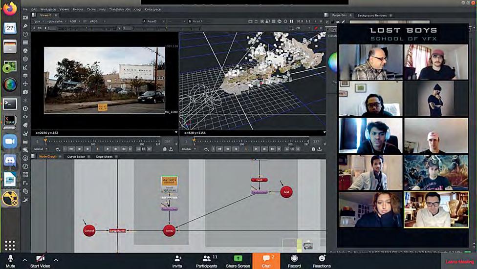Open the Transform nodes menu (four-arrow icon)
The height and width of the screenshot is (269, 477).
point(25,83)
